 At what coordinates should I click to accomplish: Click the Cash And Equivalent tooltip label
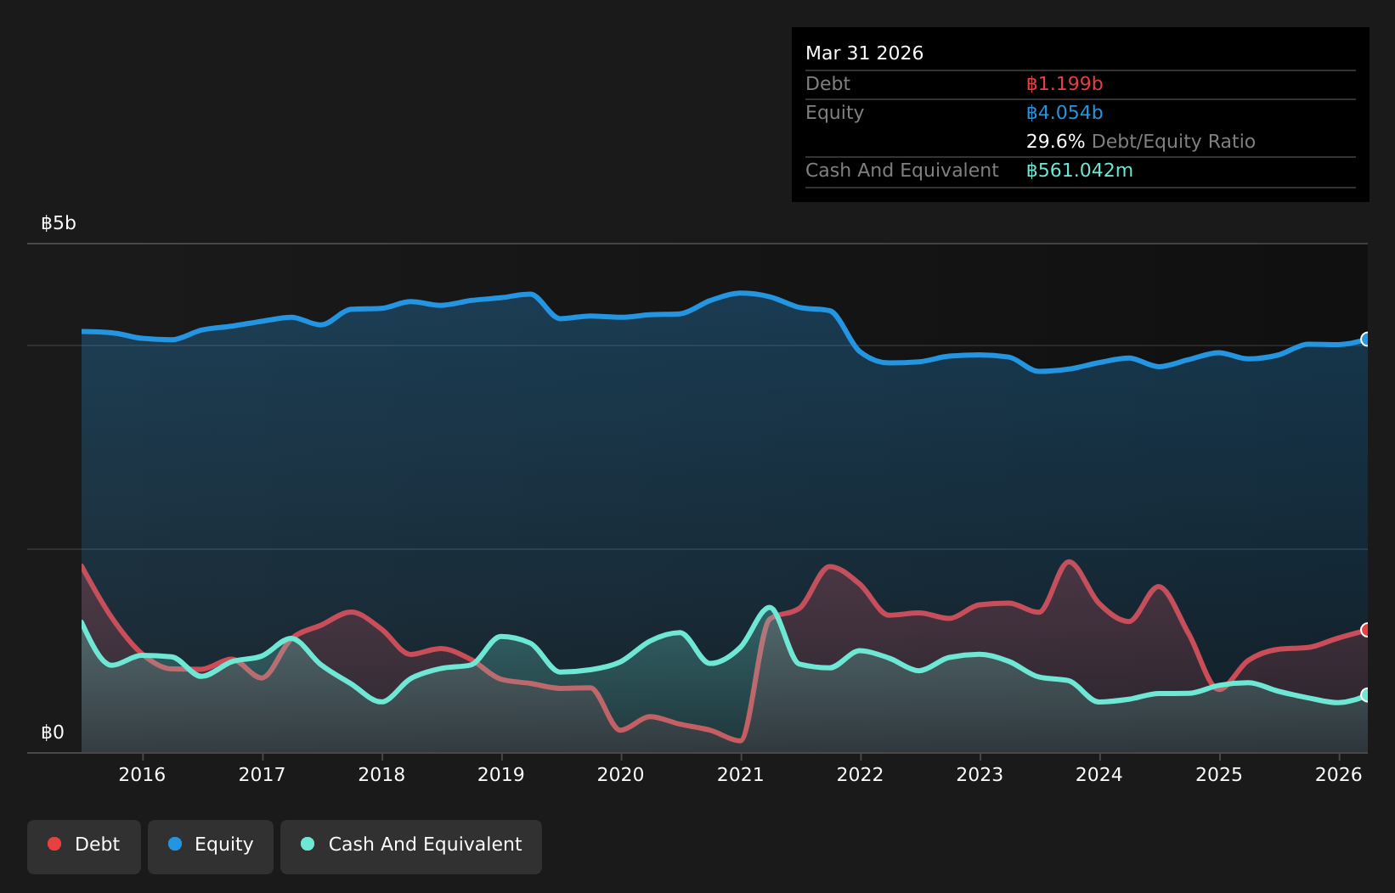(901, 171)
